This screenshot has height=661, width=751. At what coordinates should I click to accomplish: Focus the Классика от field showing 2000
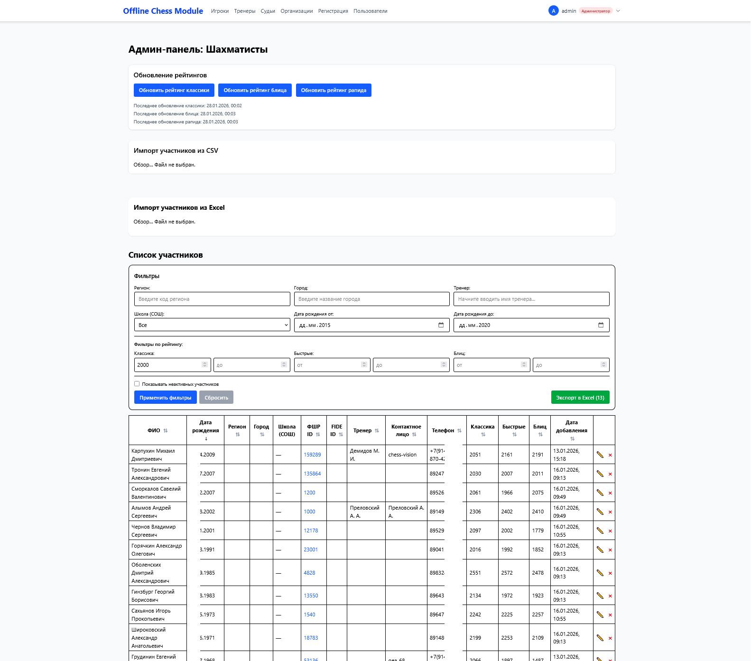(173, 365)
